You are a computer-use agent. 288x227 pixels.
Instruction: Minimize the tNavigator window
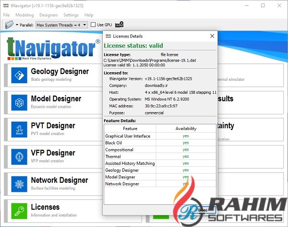tap(247, 5)
